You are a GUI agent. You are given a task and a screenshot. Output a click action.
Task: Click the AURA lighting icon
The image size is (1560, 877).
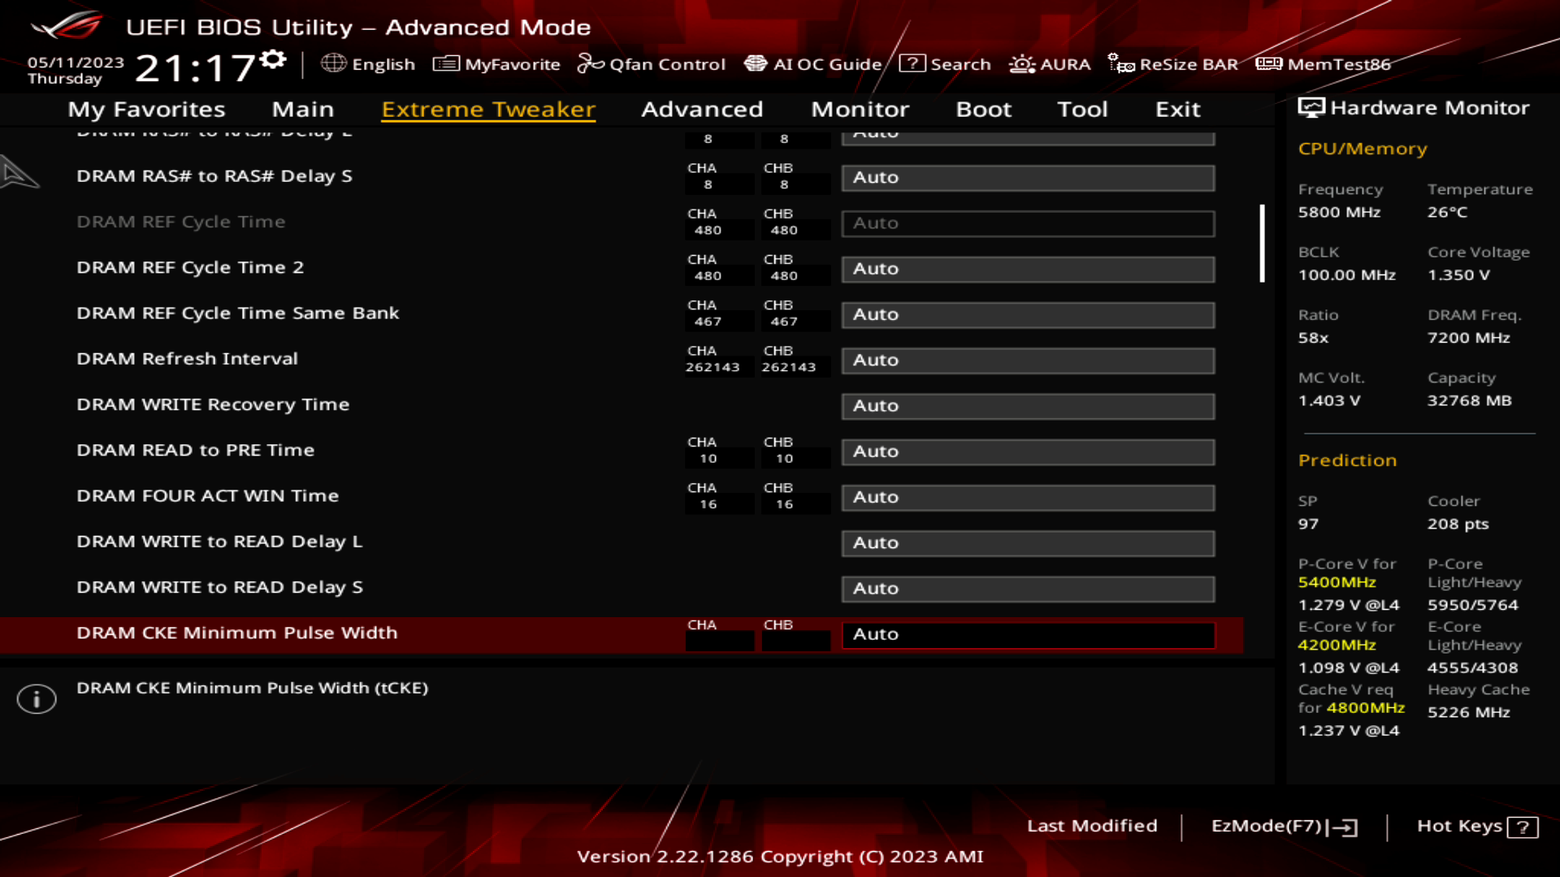[1022, 63]
